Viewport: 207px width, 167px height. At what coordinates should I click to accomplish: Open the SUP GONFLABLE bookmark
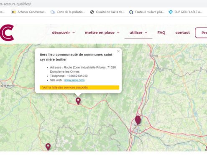[185, 12]
